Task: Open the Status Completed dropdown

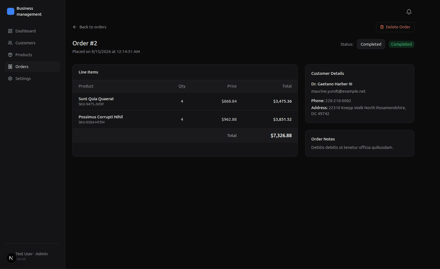Action: pyautogui.click(x=371, y=44)
